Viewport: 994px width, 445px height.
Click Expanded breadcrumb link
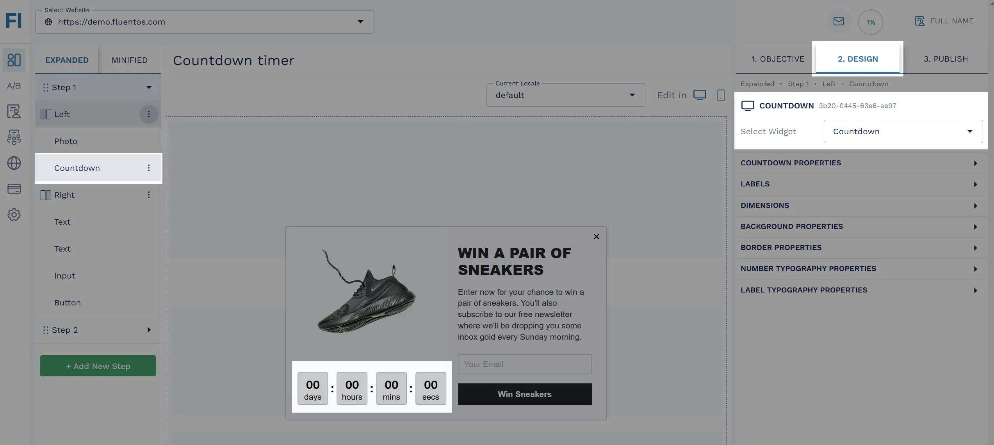757,84
